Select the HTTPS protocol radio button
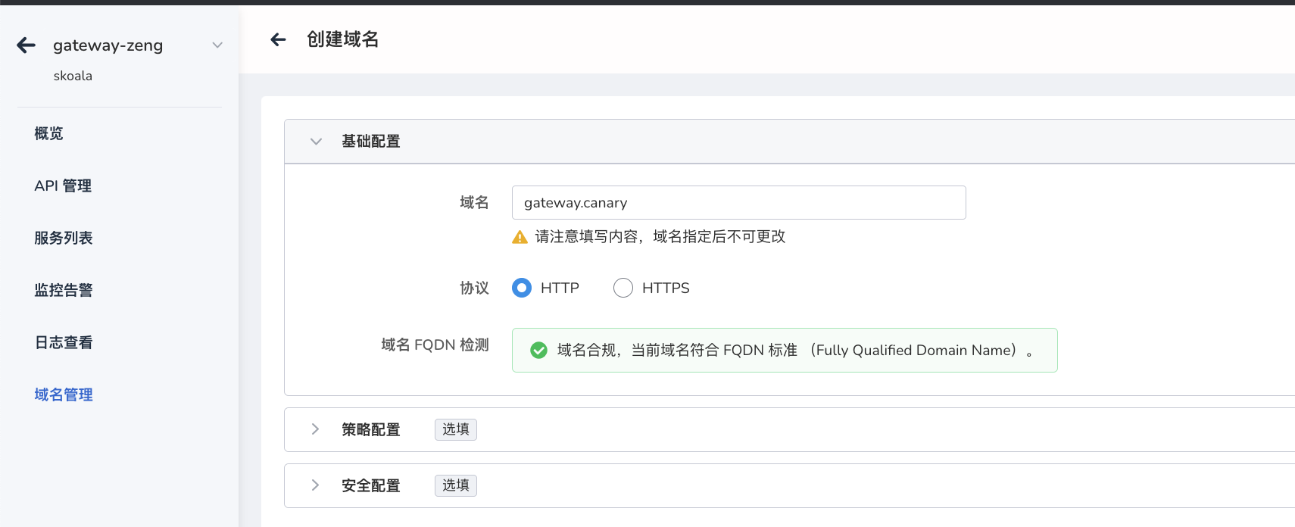 623,288
